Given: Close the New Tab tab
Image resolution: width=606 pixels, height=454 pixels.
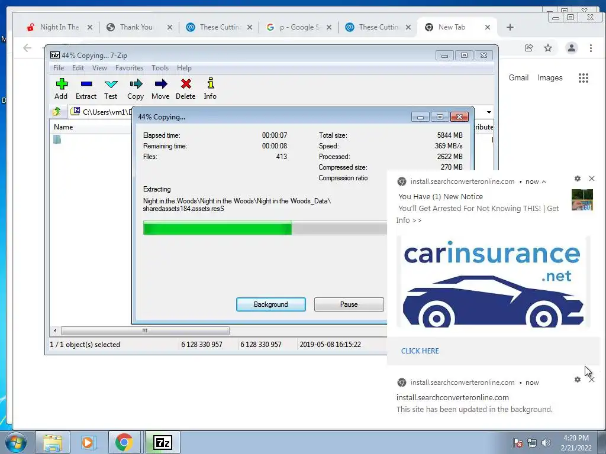Looking at the screenshot, I should [488, 27].
